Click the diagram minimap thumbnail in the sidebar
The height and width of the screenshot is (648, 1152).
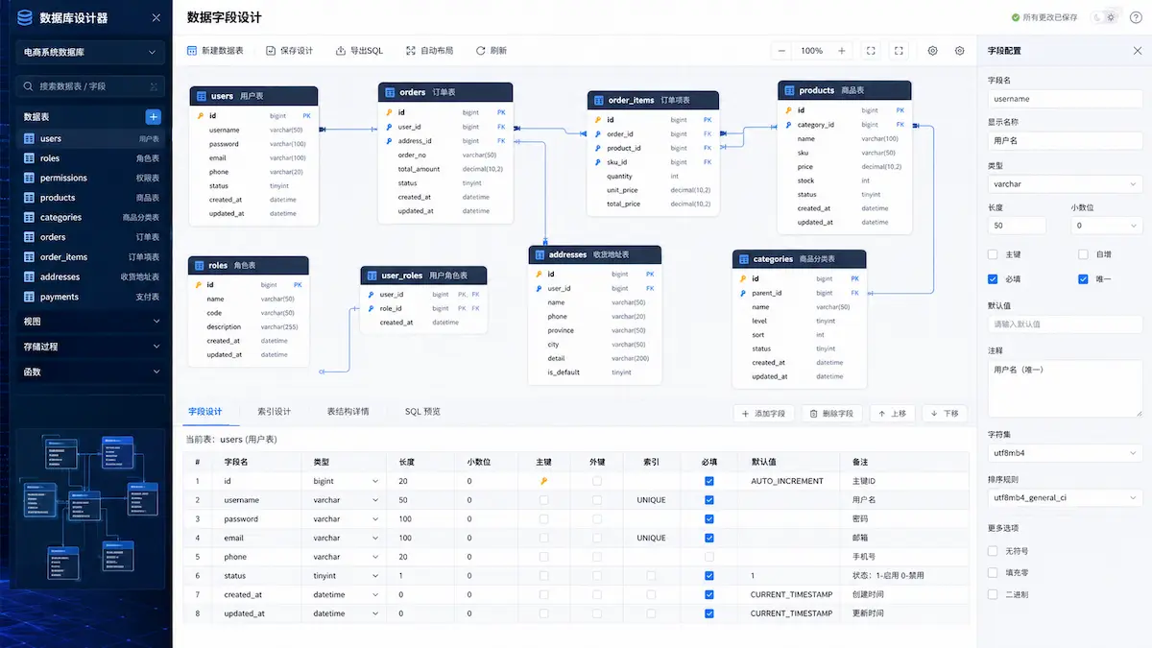point(92,510)
